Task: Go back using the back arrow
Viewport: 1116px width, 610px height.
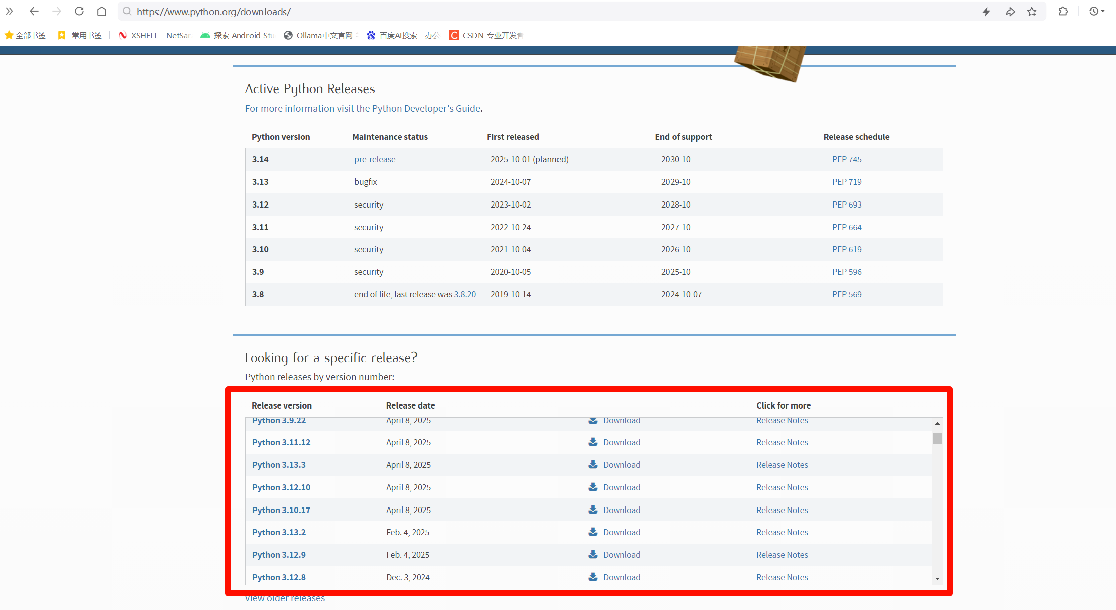Action: [x=34, y=11]
